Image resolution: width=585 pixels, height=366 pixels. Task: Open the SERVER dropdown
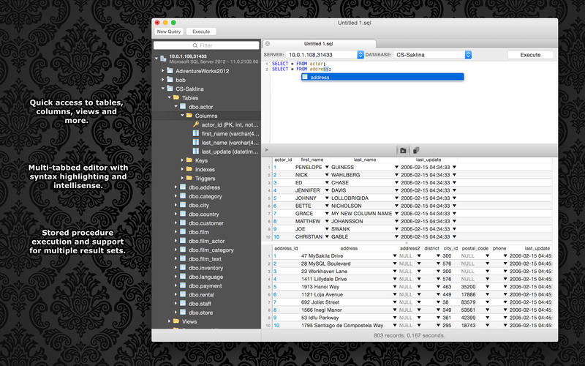pos(361,55)
